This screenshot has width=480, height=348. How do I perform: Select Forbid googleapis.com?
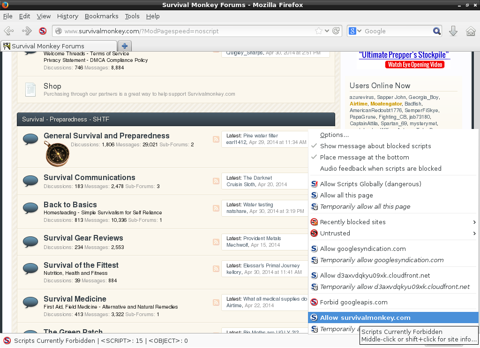click(x=393, y=303)
